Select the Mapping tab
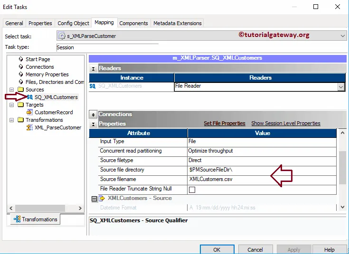 point(104,22)
